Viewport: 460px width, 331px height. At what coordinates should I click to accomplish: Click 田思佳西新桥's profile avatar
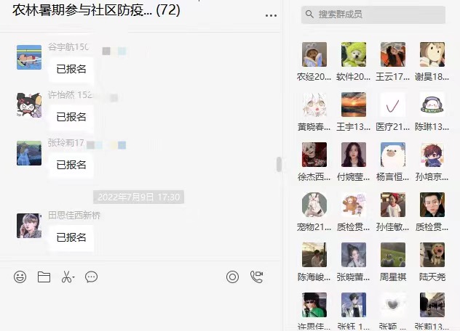(29, 225)
